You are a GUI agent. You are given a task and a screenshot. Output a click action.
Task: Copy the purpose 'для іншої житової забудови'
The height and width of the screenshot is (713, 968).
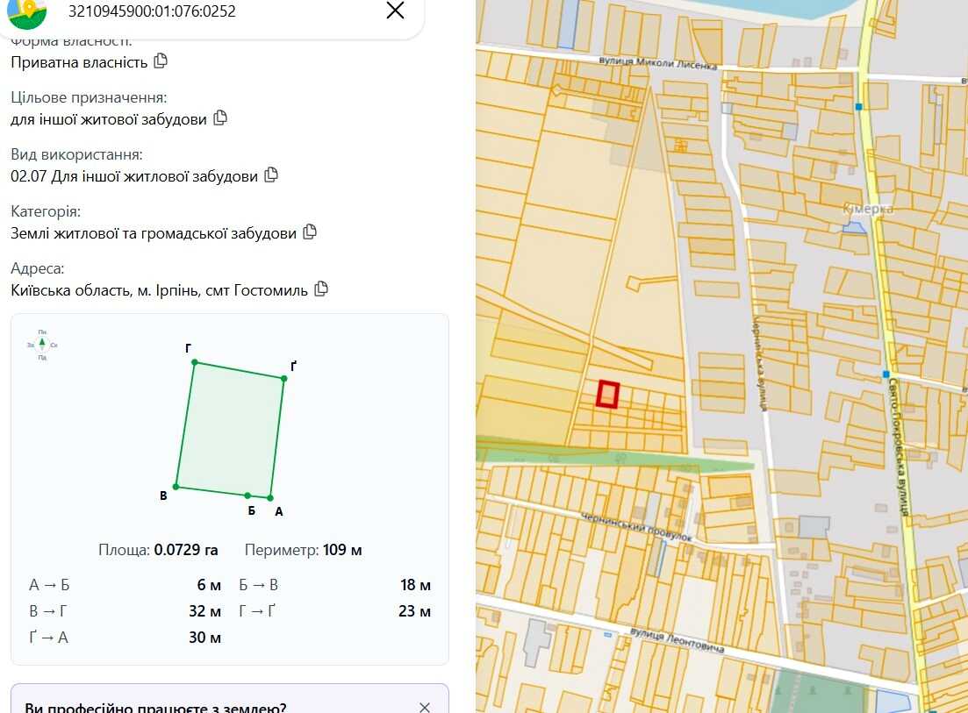(x=220, y=118)
